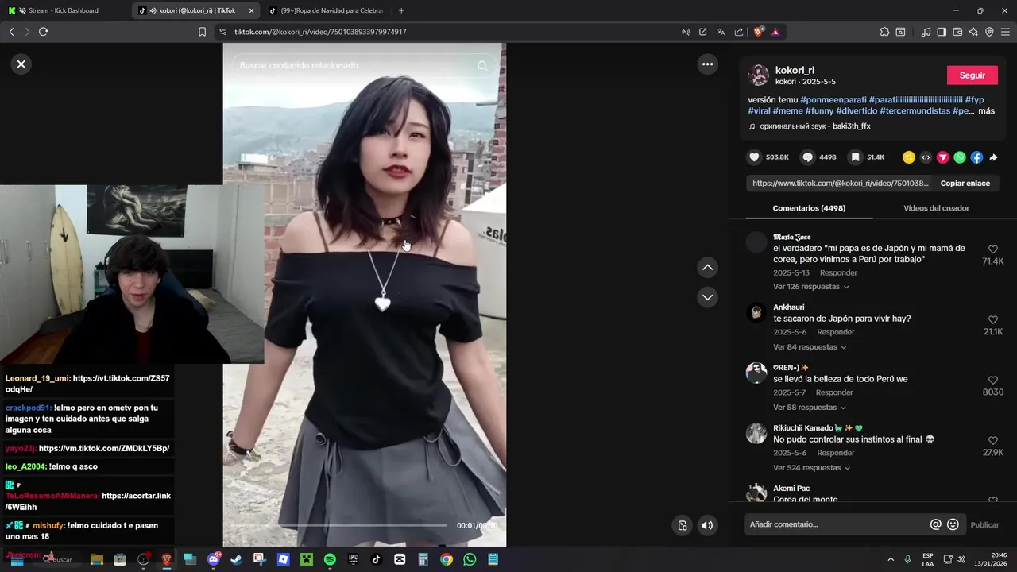This screenshot has width=1017, height=572.
Task: Open Brave Rewards triangle icon
Action: point(775,32)
